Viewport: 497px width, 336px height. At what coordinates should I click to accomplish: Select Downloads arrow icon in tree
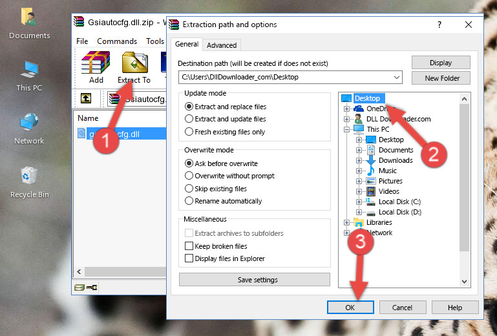click(370, 160)
